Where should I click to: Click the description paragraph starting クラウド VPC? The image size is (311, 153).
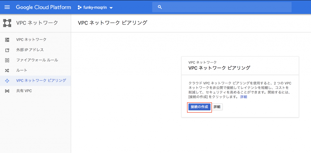click(x=240, y=90)
